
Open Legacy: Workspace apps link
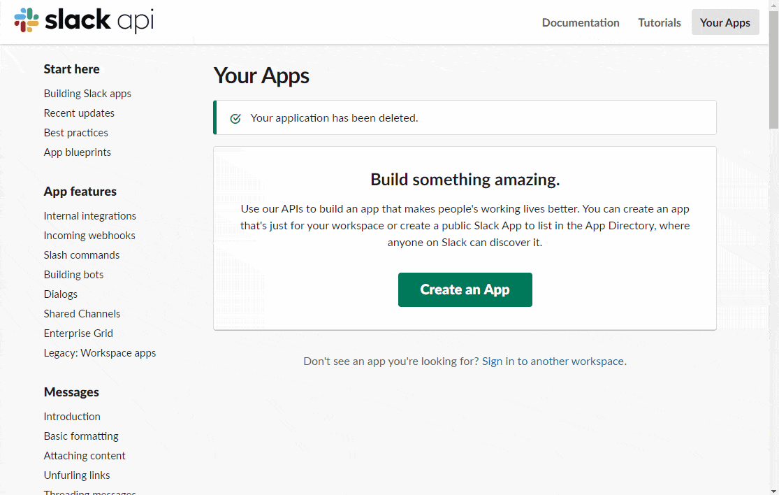[x=100, y=353]
